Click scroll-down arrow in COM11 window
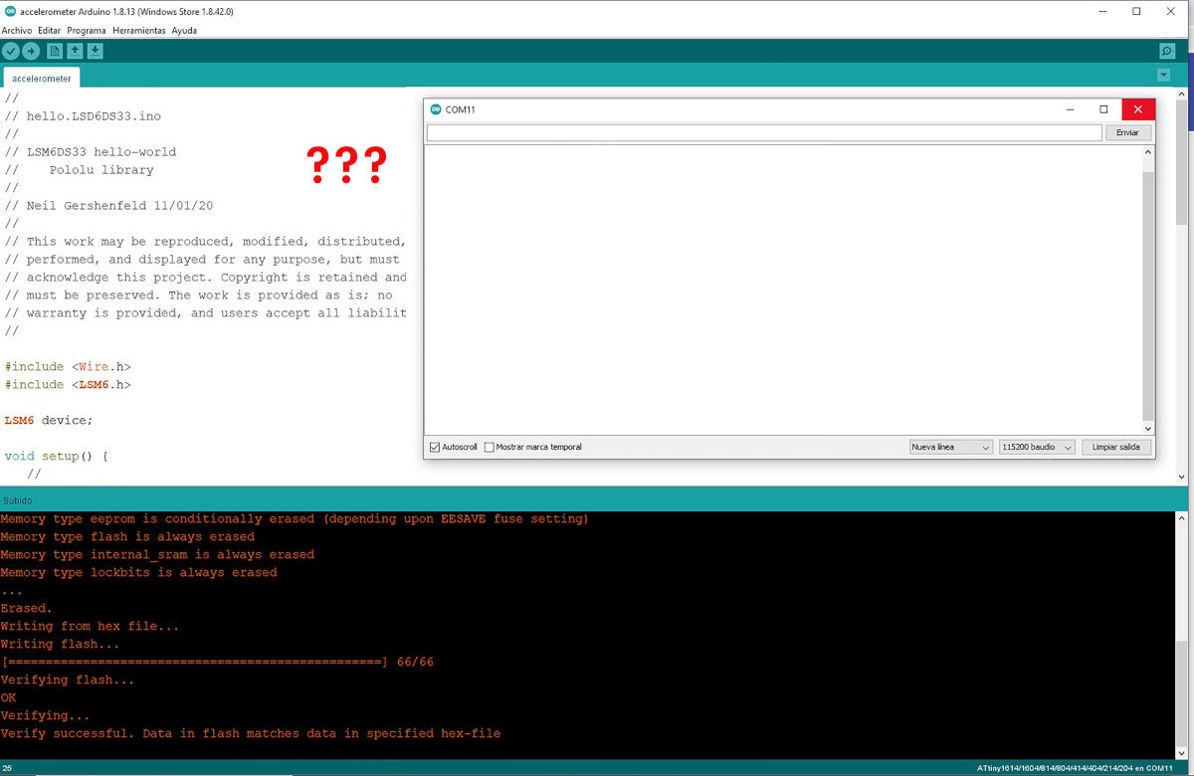The width and height of the screenshot is (1194, 776). 1148,427
